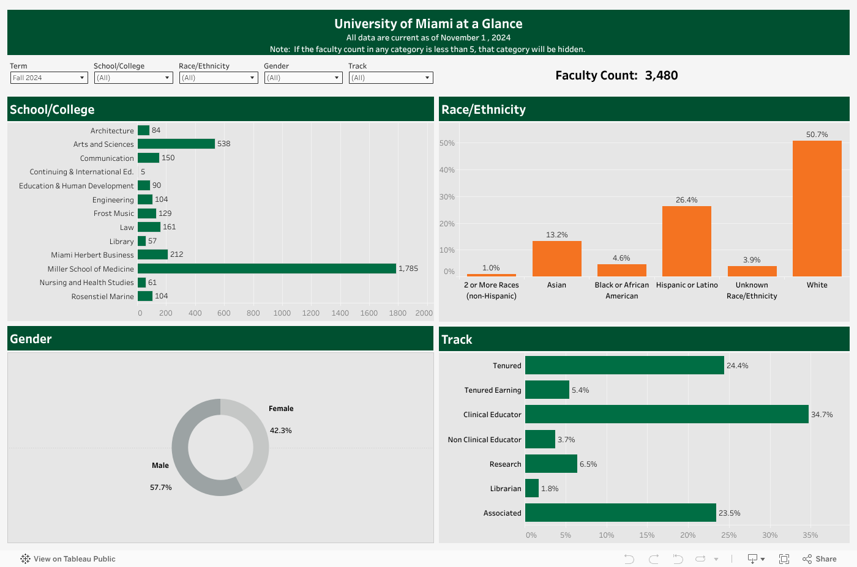Enter full screen with the Full Screen icon
857x567 pixels.
(x=784, y=559)
